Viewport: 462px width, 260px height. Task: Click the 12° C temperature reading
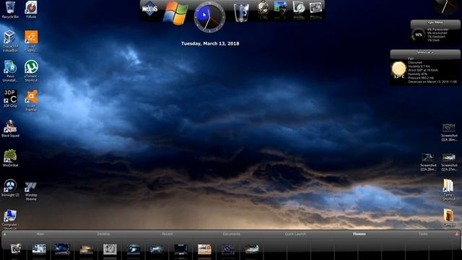tap(398, 77)
